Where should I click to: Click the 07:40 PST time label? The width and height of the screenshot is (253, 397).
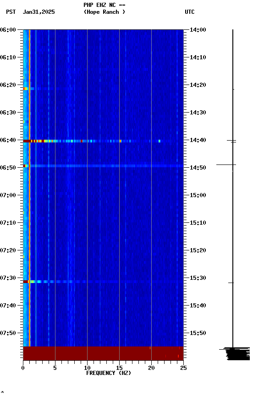pos(8,306)
